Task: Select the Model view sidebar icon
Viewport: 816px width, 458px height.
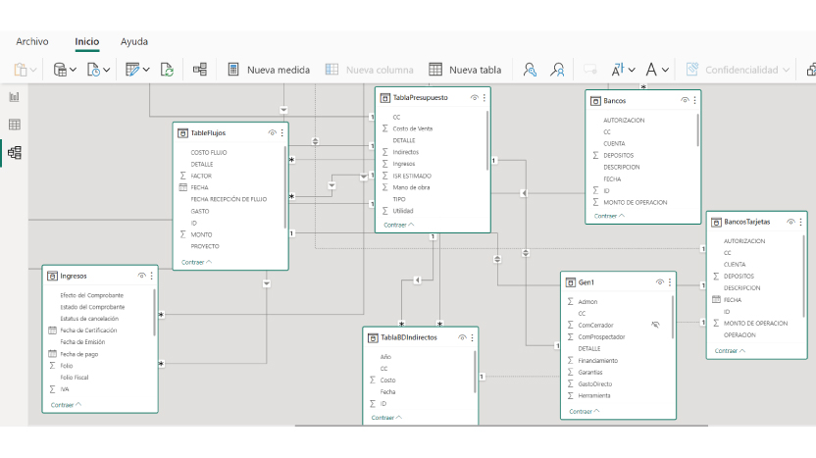Action: (x=15, y=152)
